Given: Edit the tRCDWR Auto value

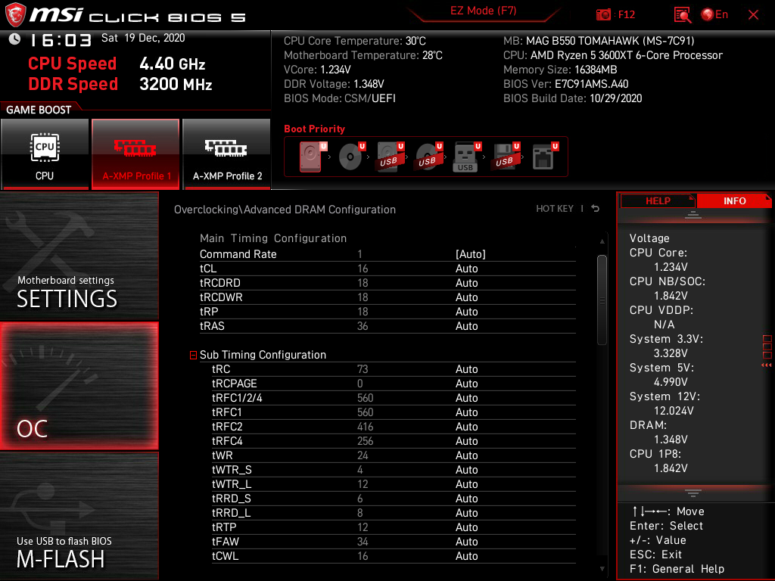Looking at the screenshot, I should [x=466, y=297].
